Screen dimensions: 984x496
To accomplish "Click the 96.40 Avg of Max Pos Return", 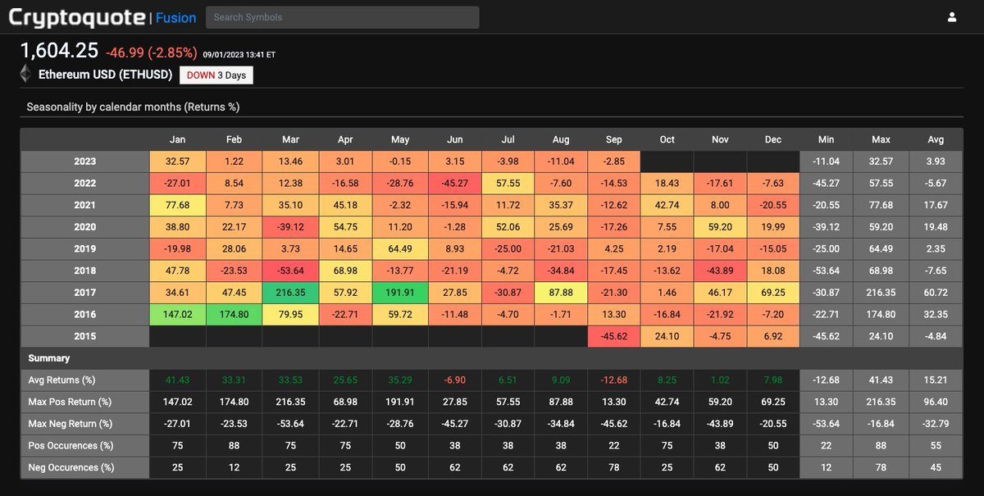I will pyautogui.click(x=936, y=402).
